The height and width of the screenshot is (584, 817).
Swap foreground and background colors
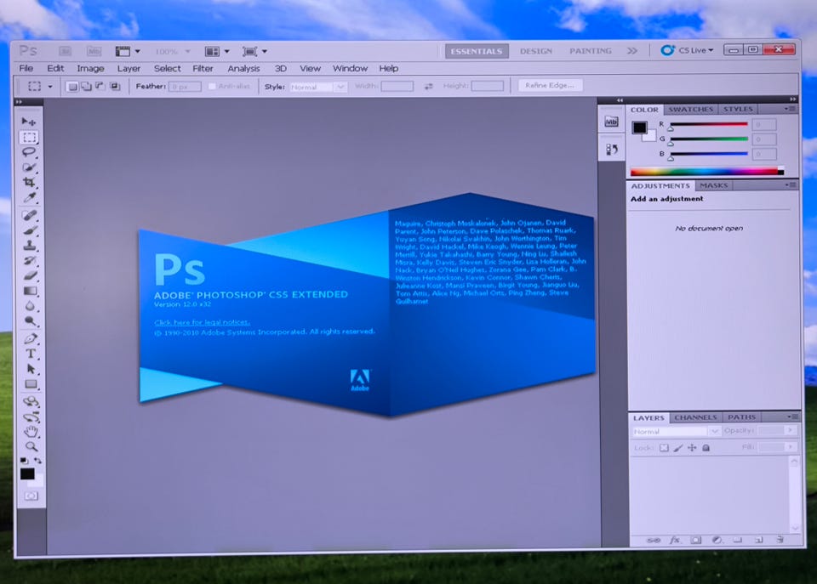pyautogui.click(x=37, y=461)
